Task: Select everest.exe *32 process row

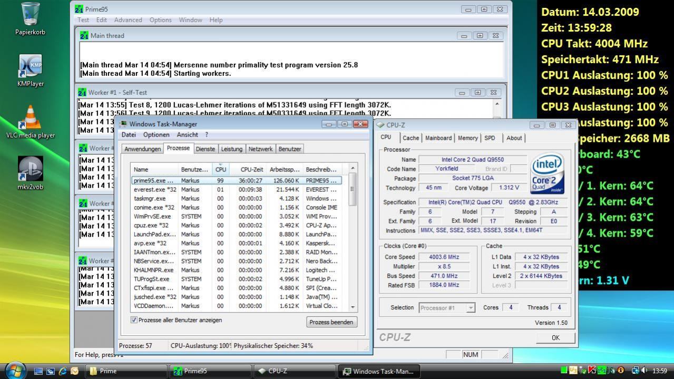Action: pos(236,189)
